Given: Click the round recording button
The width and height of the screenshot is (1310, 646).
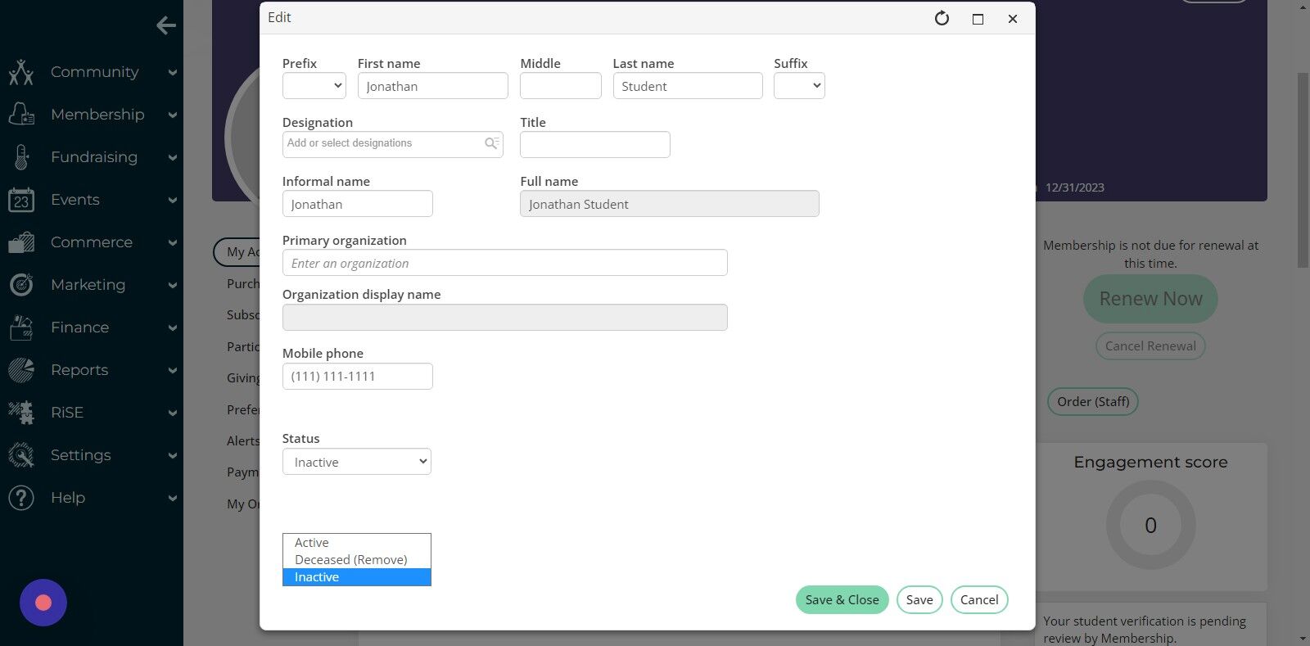Looking at the screenshot, I should point(43,603).
